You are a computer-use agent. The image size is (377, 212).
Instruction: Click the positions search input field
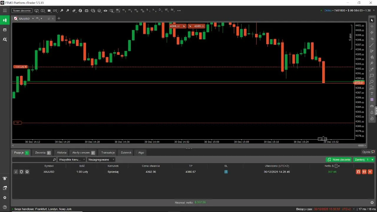coord(34,160)
